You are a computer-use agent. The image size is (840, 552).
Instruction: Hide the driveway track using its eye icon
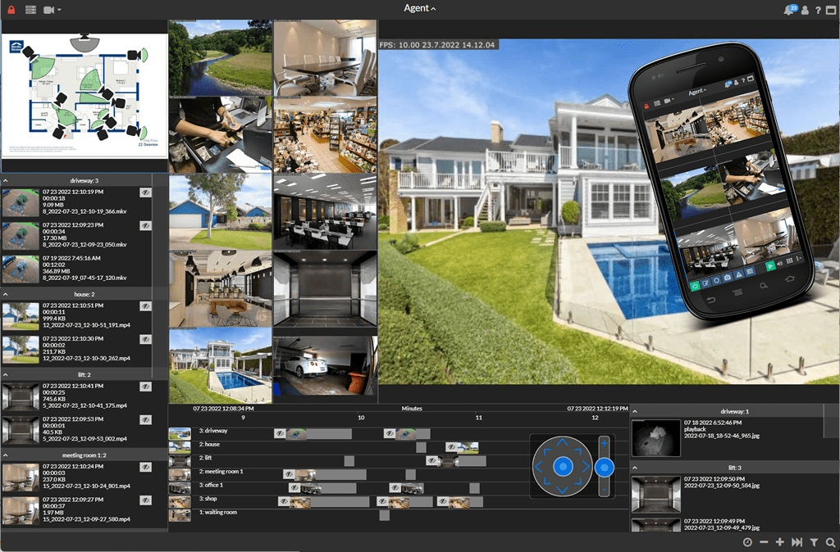280,433
